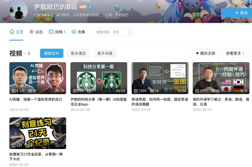Click the play count icon showing 8.3万

tap(14, 91)
